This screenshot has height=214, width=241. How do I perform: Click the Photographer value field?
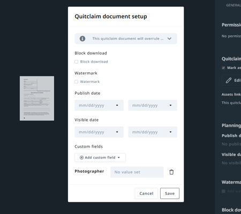coord(137,172)
